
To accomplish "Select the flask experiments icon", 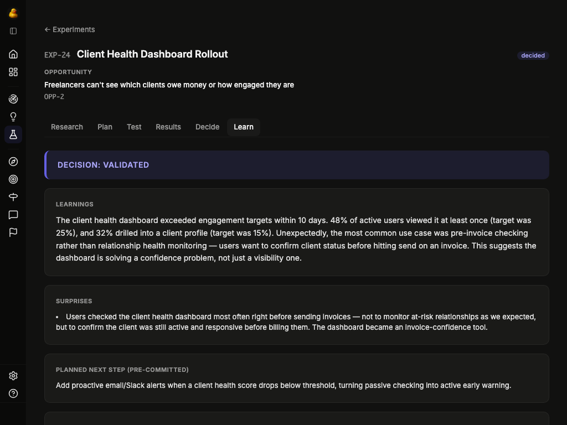I will click(x=13, y=134).
